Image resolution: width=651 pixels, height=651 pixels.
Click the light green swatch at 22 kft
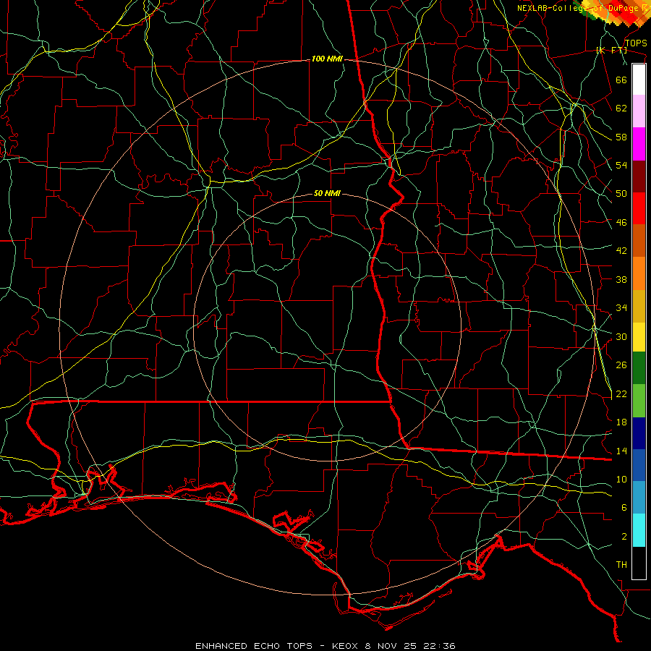tap(639, 401)
